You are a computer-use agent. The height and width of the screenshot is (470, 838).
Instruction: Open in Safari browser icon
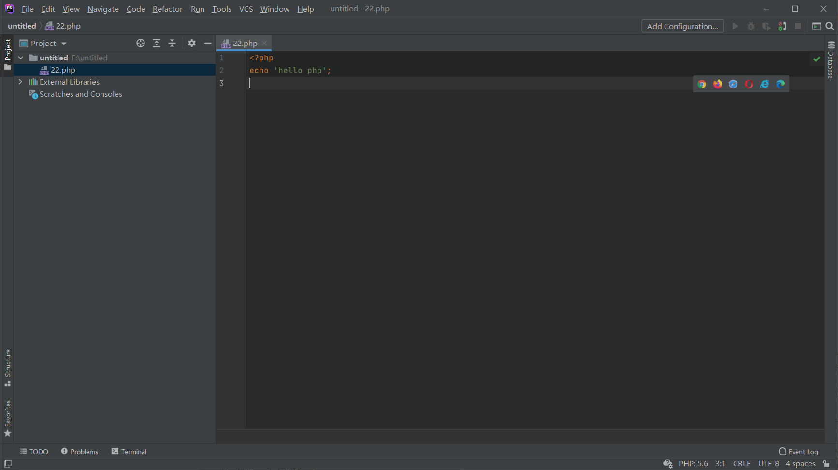[x=733, y=84]
